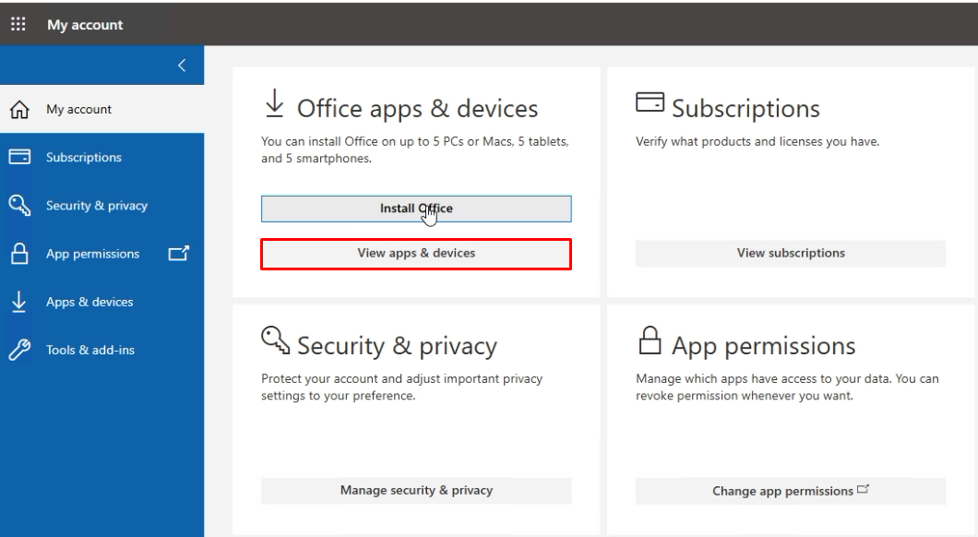Click the card icon beside Subscriptions in sidebar

[x=19, y=157]
